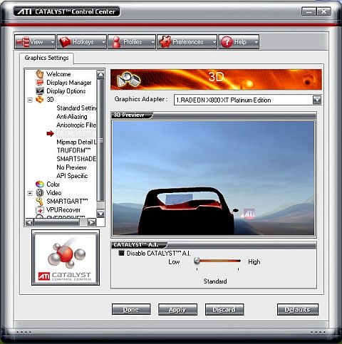Screen dimensions: 342x344
Task: Click the Profiles person icon
Action: [116, 42]
